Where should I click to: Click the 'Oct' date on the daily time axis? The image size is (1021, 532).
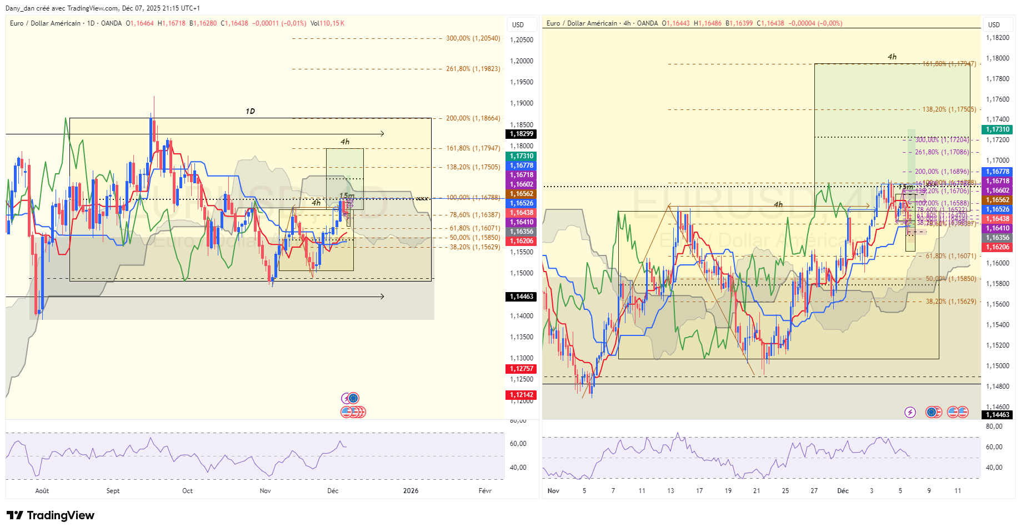coord(188,491)
